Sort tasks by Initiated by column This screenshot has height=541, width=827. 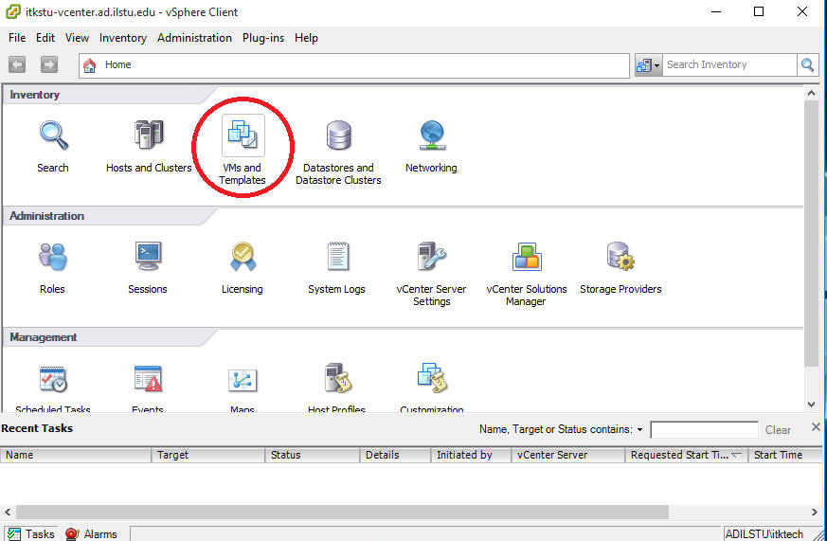(471, 455)
